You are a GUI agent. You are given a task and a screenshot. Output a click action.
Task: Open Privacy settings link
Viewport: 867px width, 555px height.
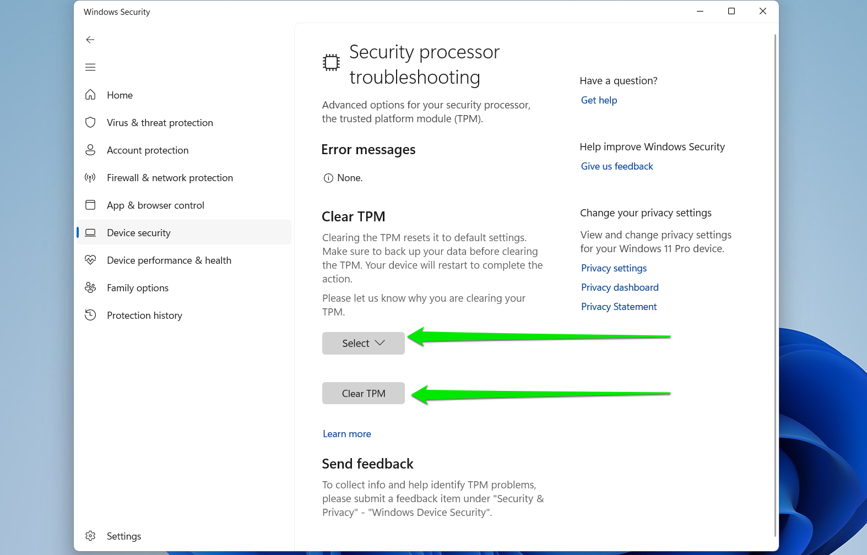(614, 268)
